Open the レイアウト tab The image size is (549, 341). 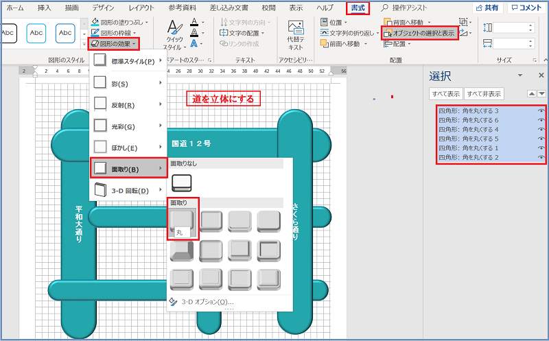(141, 8)
